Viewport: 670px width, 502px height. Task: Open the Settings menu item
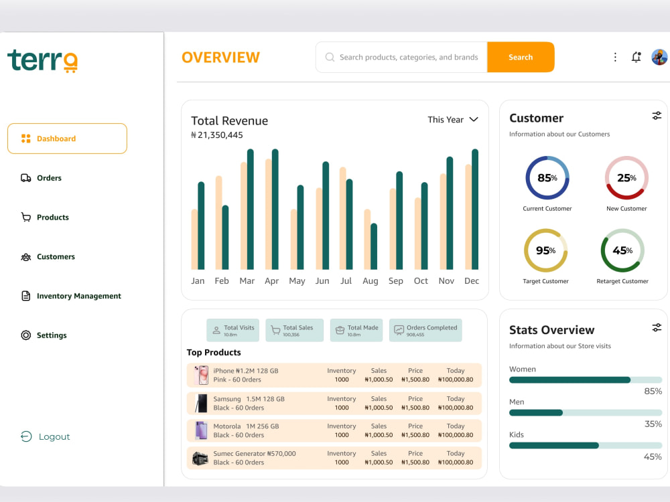coord(44,335)
